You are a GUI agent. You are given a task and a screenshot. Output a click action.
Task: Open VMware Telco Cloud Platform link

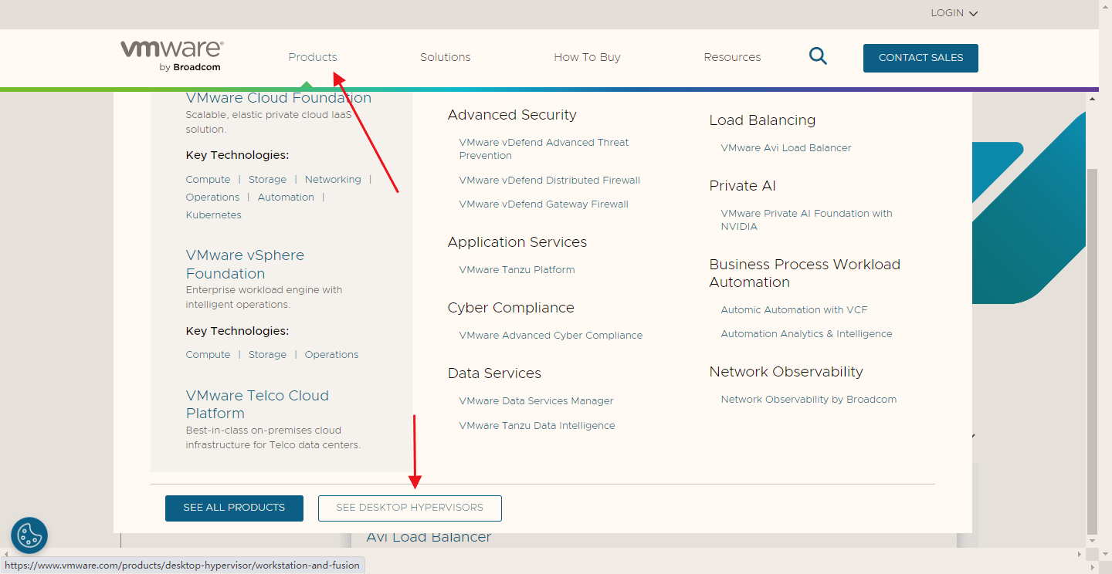pyautogui.click(x=257, y=404)
